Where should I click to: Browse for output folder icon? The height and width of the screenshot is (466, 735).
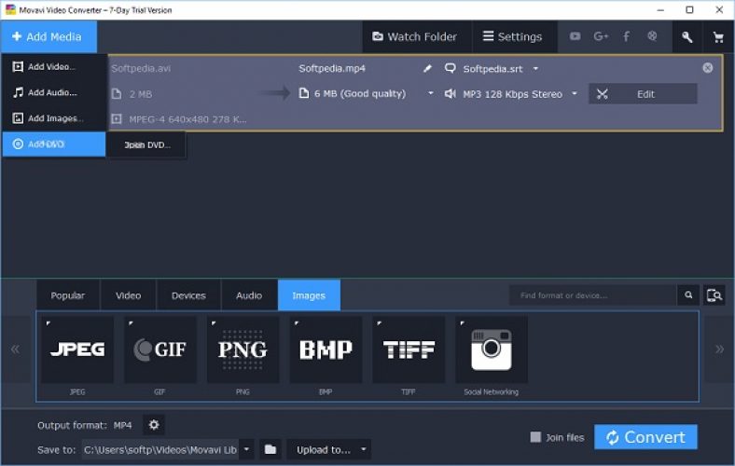click(x=270, y=449)
